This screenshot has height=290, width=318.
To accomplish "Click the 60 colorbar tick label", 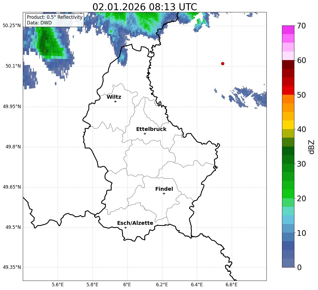I will pyautogui.click(x=301, y=60).
